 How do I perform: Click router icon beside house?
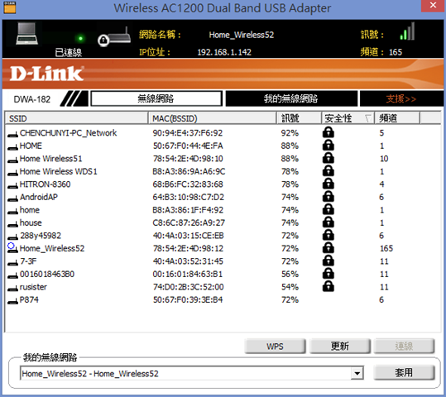coord(12,224)
